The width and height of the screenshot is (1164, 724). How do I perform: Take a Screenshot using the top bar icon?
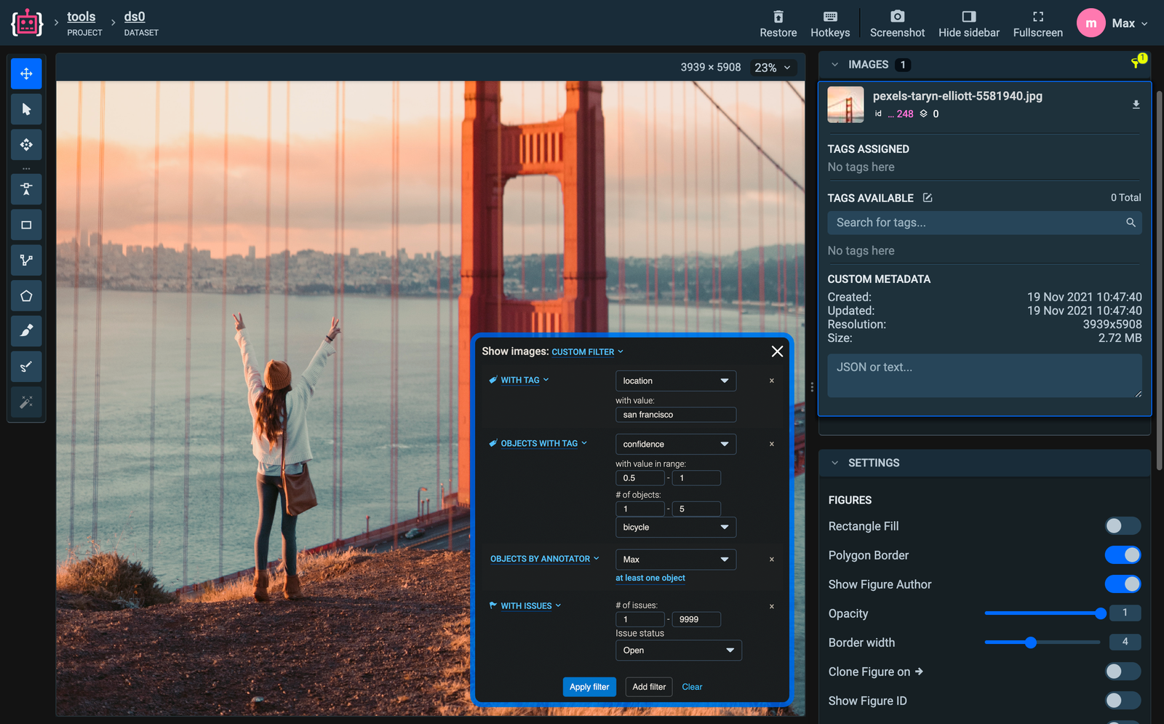click(897, 22)
